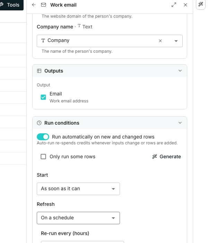Collapse the Outputs section

tap(180, 71)
